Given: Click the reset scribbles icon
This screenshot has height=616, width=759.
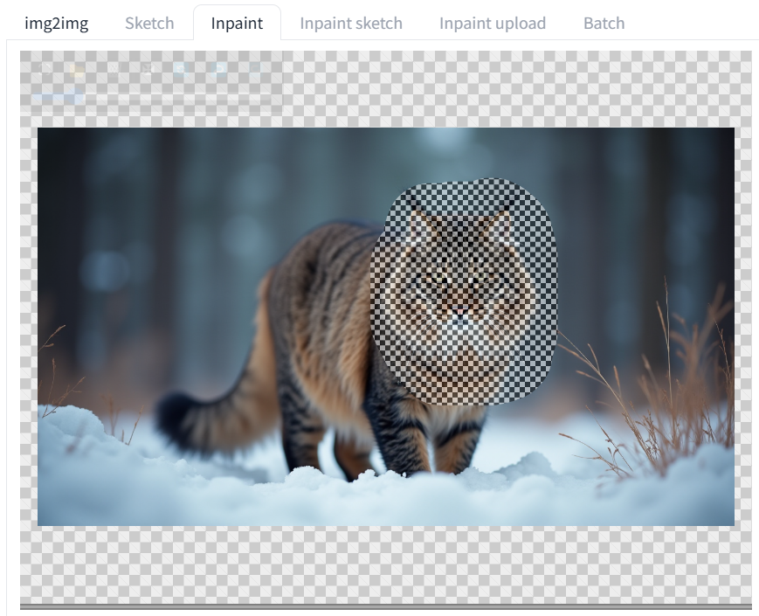Looking at the screenshot, I should tap(181, 71).
